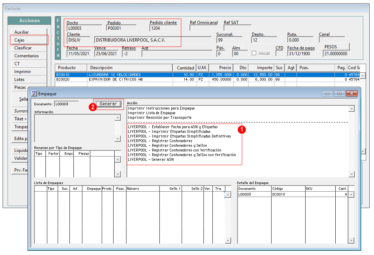
Task: Click the Sucursal field
Action: tap(229, 40)
